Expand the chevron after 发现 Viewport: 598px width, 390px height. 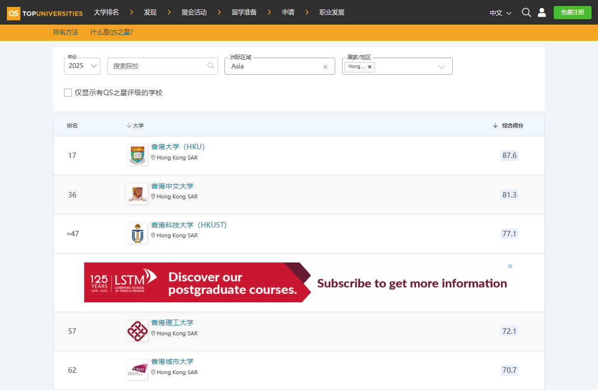[x=169, y=12]
